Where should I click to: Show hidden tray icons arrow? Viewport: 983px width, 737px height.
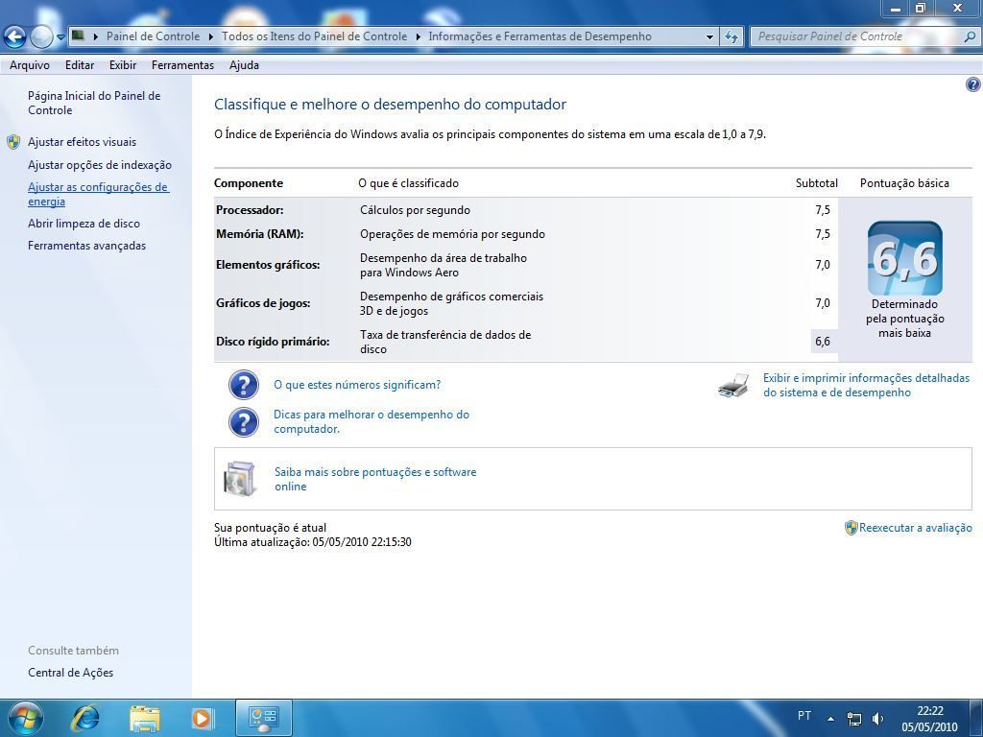coord(830,719)
